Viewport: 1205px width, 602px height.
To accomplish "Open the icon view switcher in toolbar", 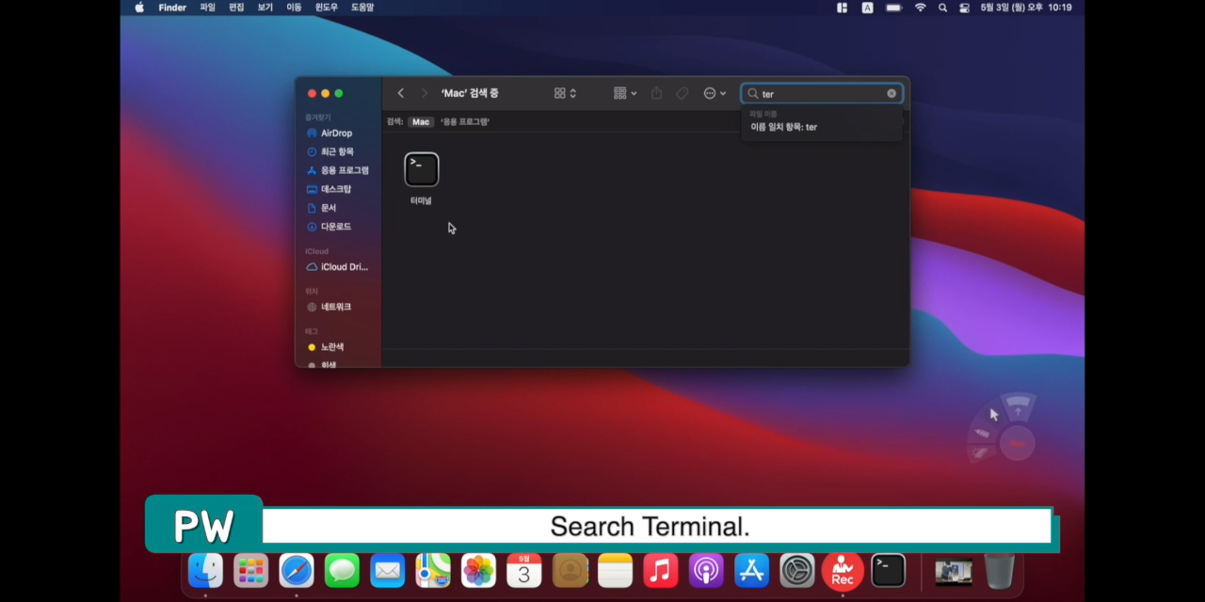I will point(565,93).
